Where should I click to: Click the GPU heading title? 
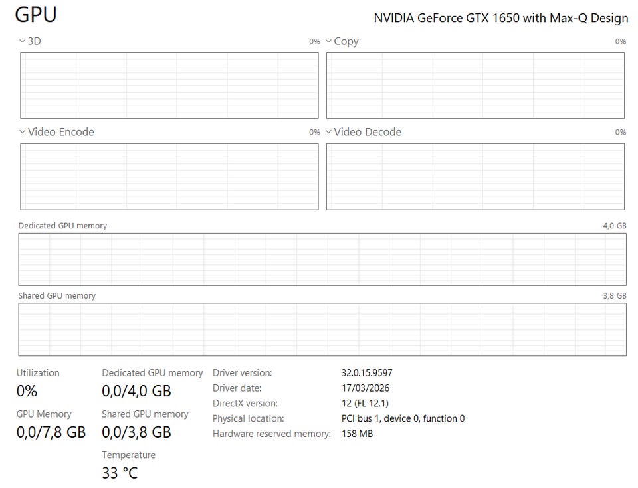click(36, 15)
